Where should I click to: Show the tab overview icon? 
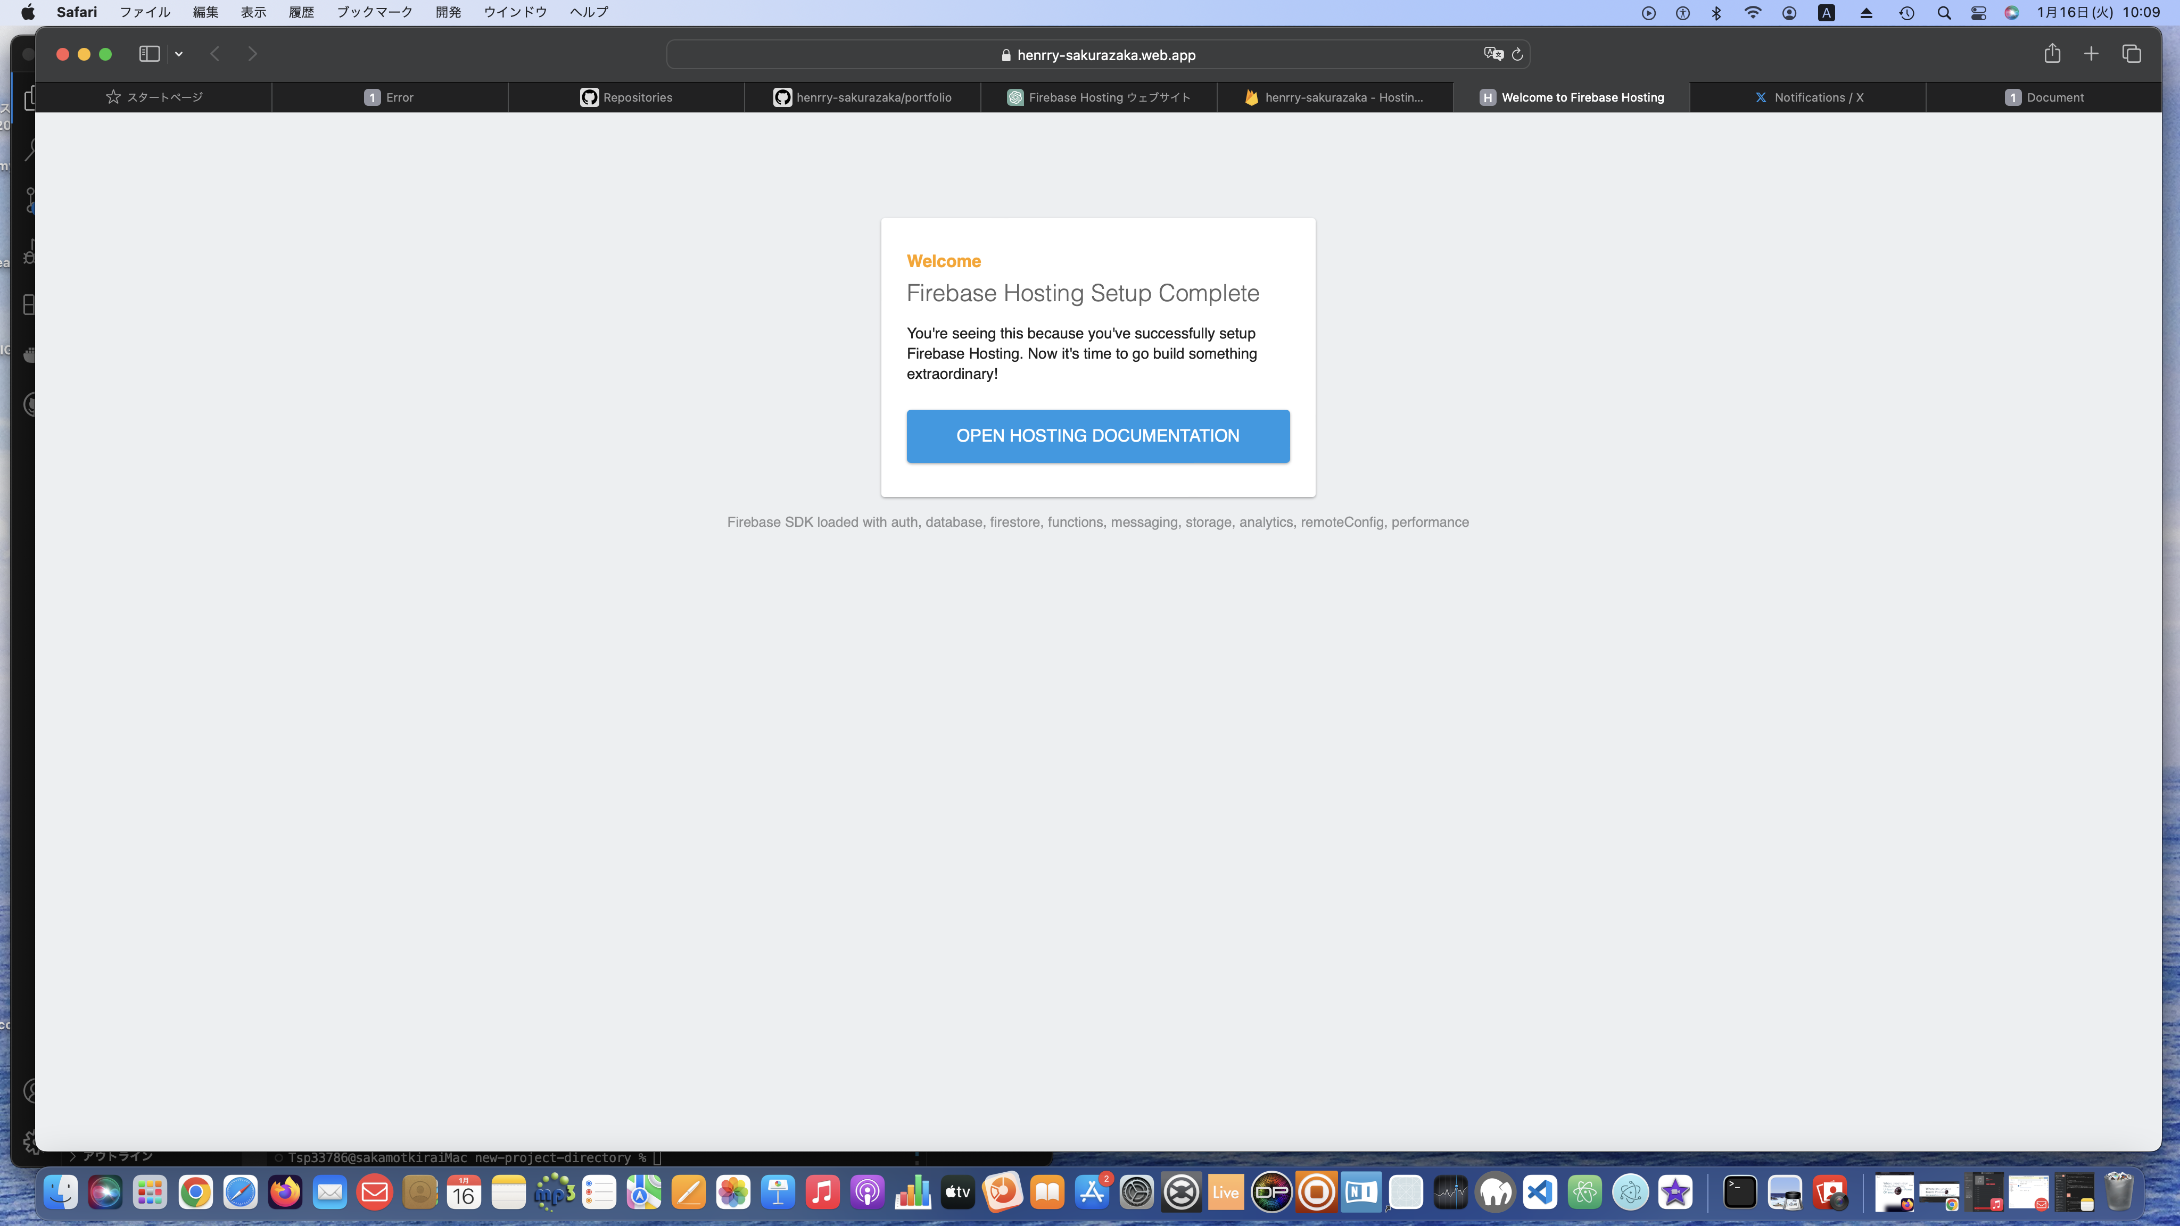(x=2131, y=54)
